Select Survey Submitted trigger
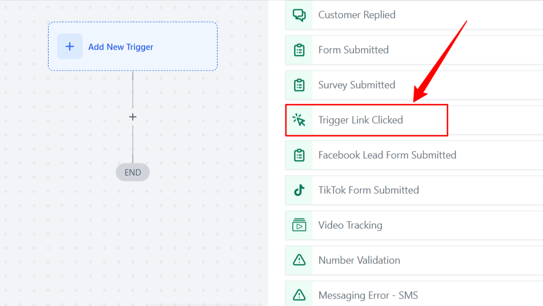543x306 pixels. click(414, 85)
